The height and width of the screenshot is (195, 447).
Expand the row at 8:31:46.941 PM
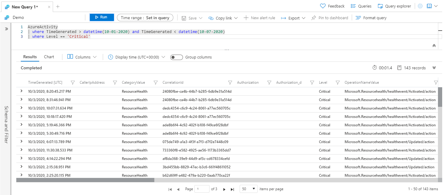pos(21,100)
